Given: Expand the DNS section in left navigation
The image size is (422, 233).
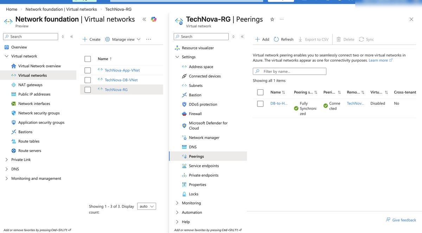Looking at the screenshot, I should click(6, 169).
